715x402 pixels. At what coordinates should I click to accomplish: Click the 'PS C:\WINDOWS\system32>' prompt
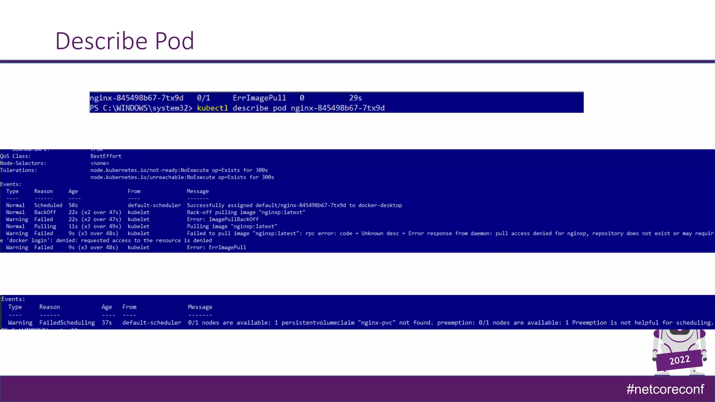[141, 108]
